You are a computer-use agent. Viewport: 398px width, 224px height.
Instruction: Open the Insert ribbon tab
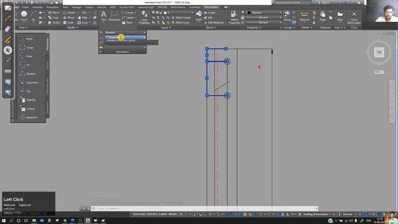coord(25,7)
